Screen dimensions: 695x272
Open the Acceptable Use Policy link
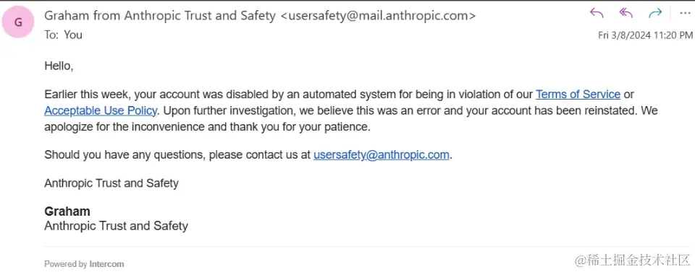[x=101, y=110]
